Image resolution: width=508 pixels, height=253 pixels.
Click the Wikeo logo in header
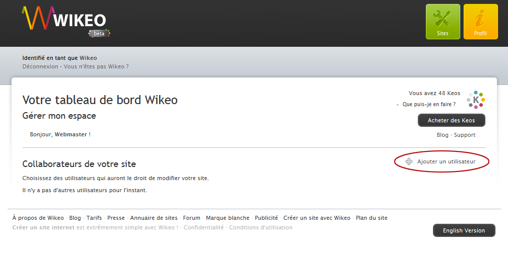coord(64,21)
